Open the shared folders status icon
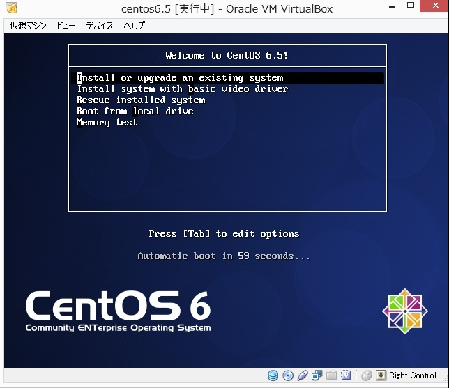 [332, 375]
